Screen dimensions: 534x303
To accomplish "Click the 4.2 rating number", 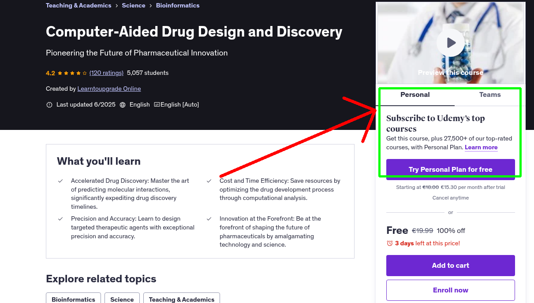I will pos(50,73).
